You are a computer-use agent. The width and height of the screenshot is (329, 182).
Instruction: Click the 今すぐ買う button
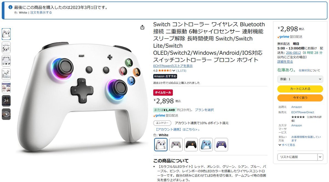point(300,98)
